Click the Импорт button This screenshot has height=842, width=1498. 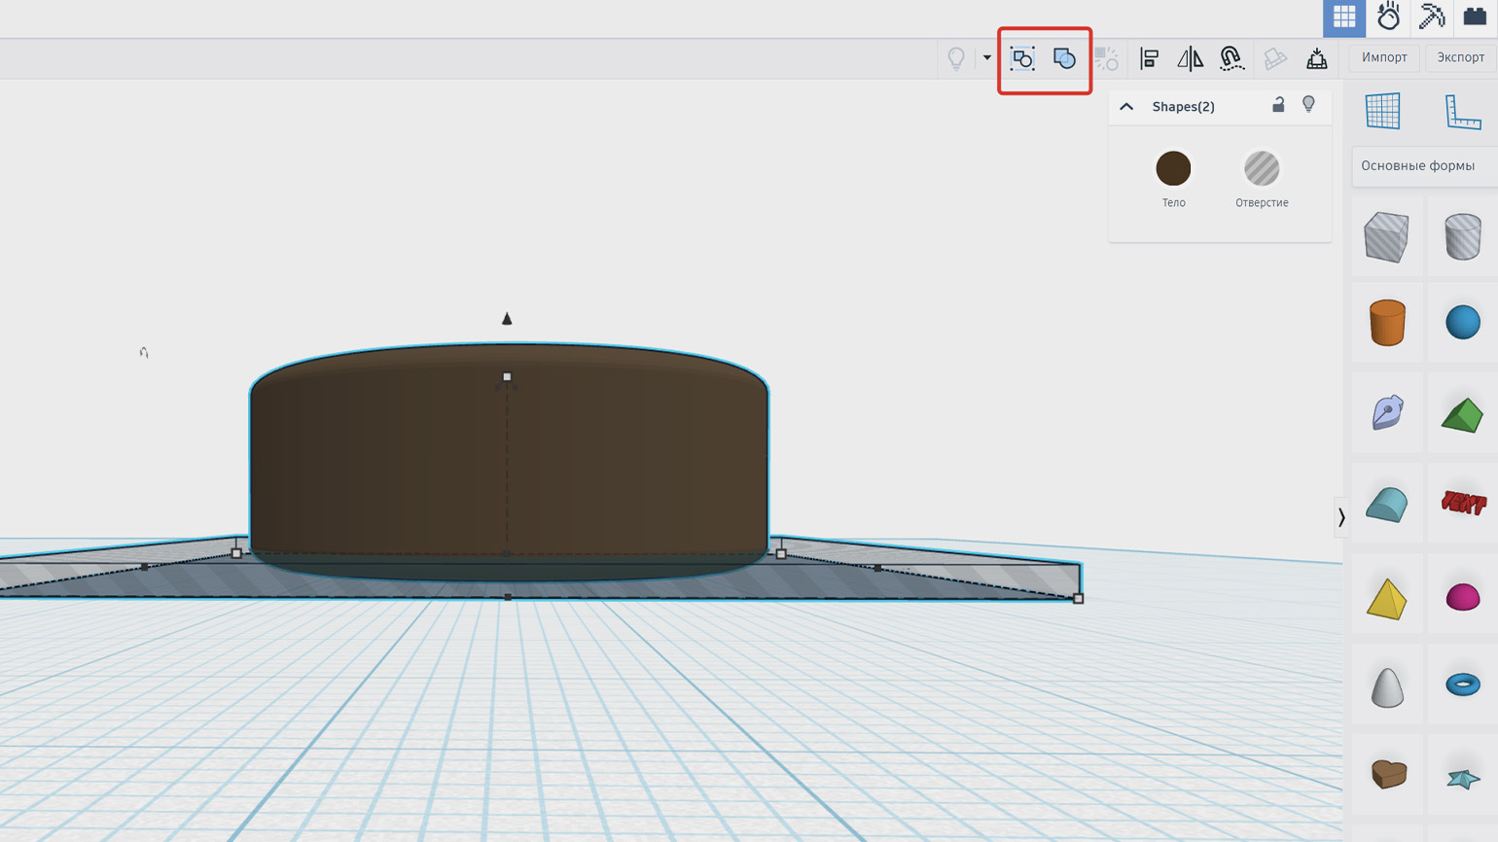(1384, 57)
